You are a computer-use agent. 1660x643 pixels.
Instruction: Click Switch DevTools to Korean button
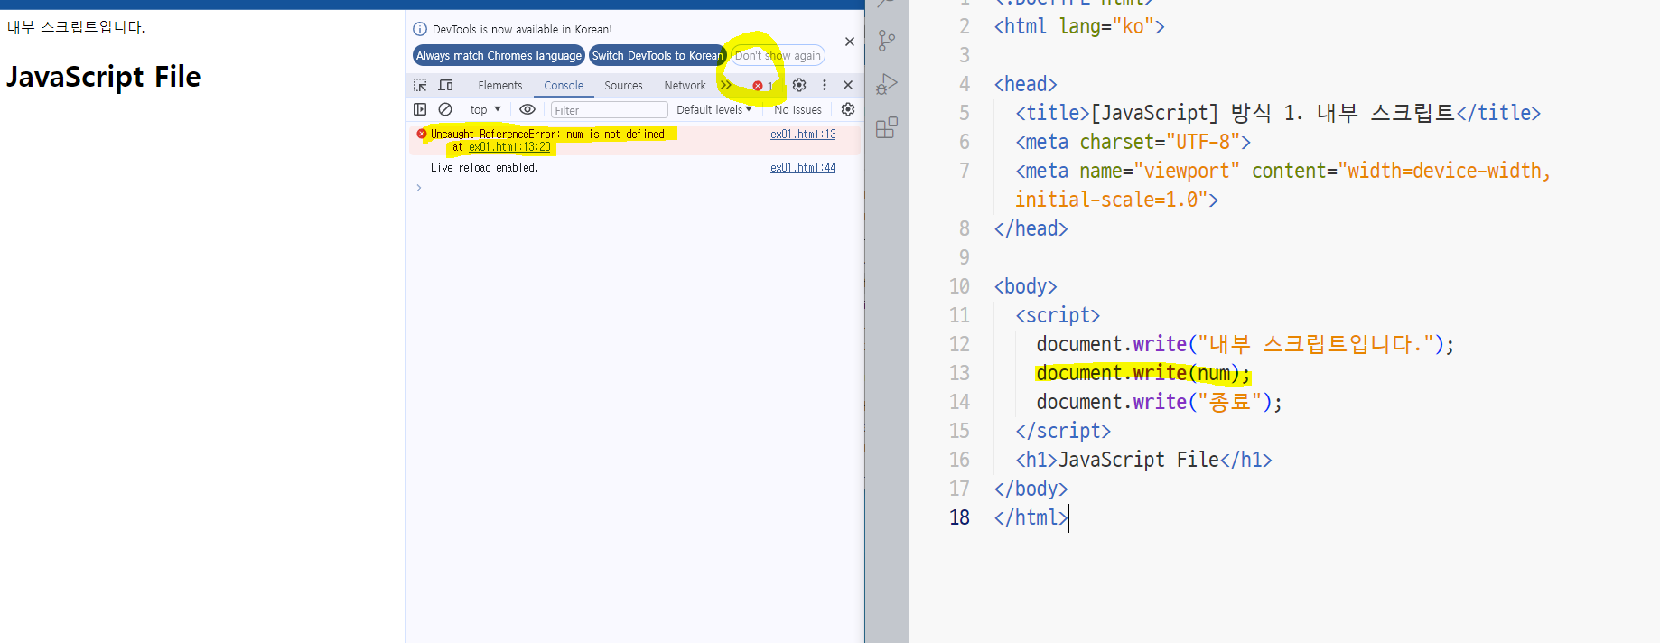click(657, 55)
